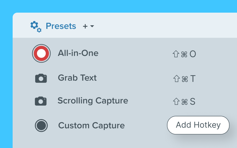Click the red All-in-One record icon

(x=41, y=54)
